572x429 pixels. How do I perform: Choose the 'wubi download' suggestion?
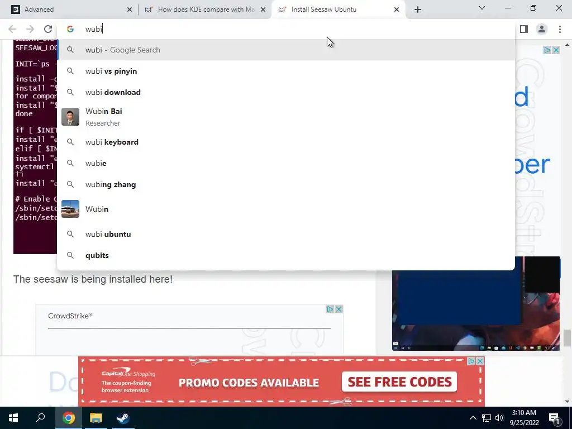tap(285, 92)
